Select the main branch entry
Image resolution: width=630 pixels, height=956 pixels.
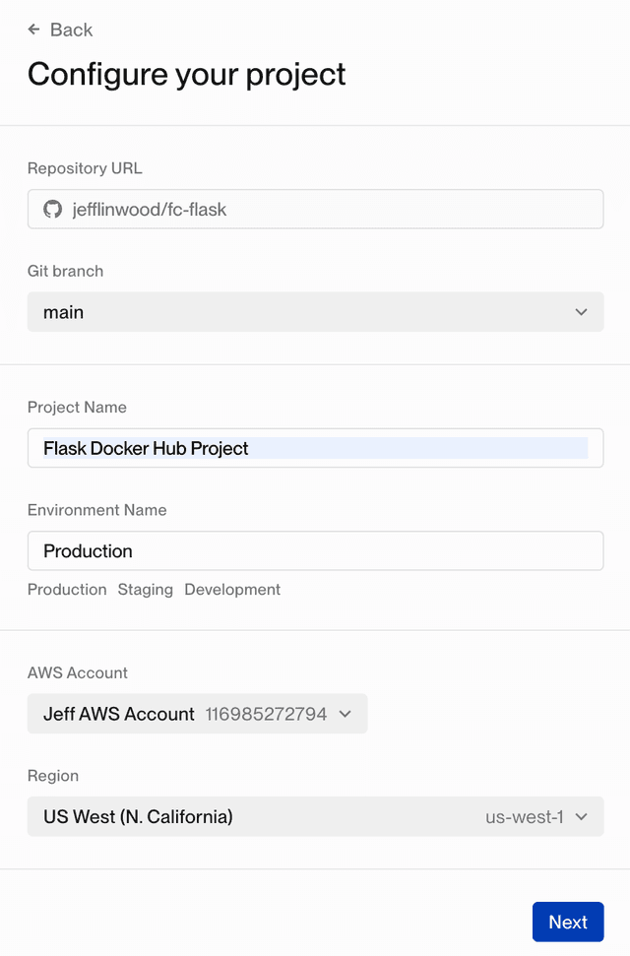point(63,312)
